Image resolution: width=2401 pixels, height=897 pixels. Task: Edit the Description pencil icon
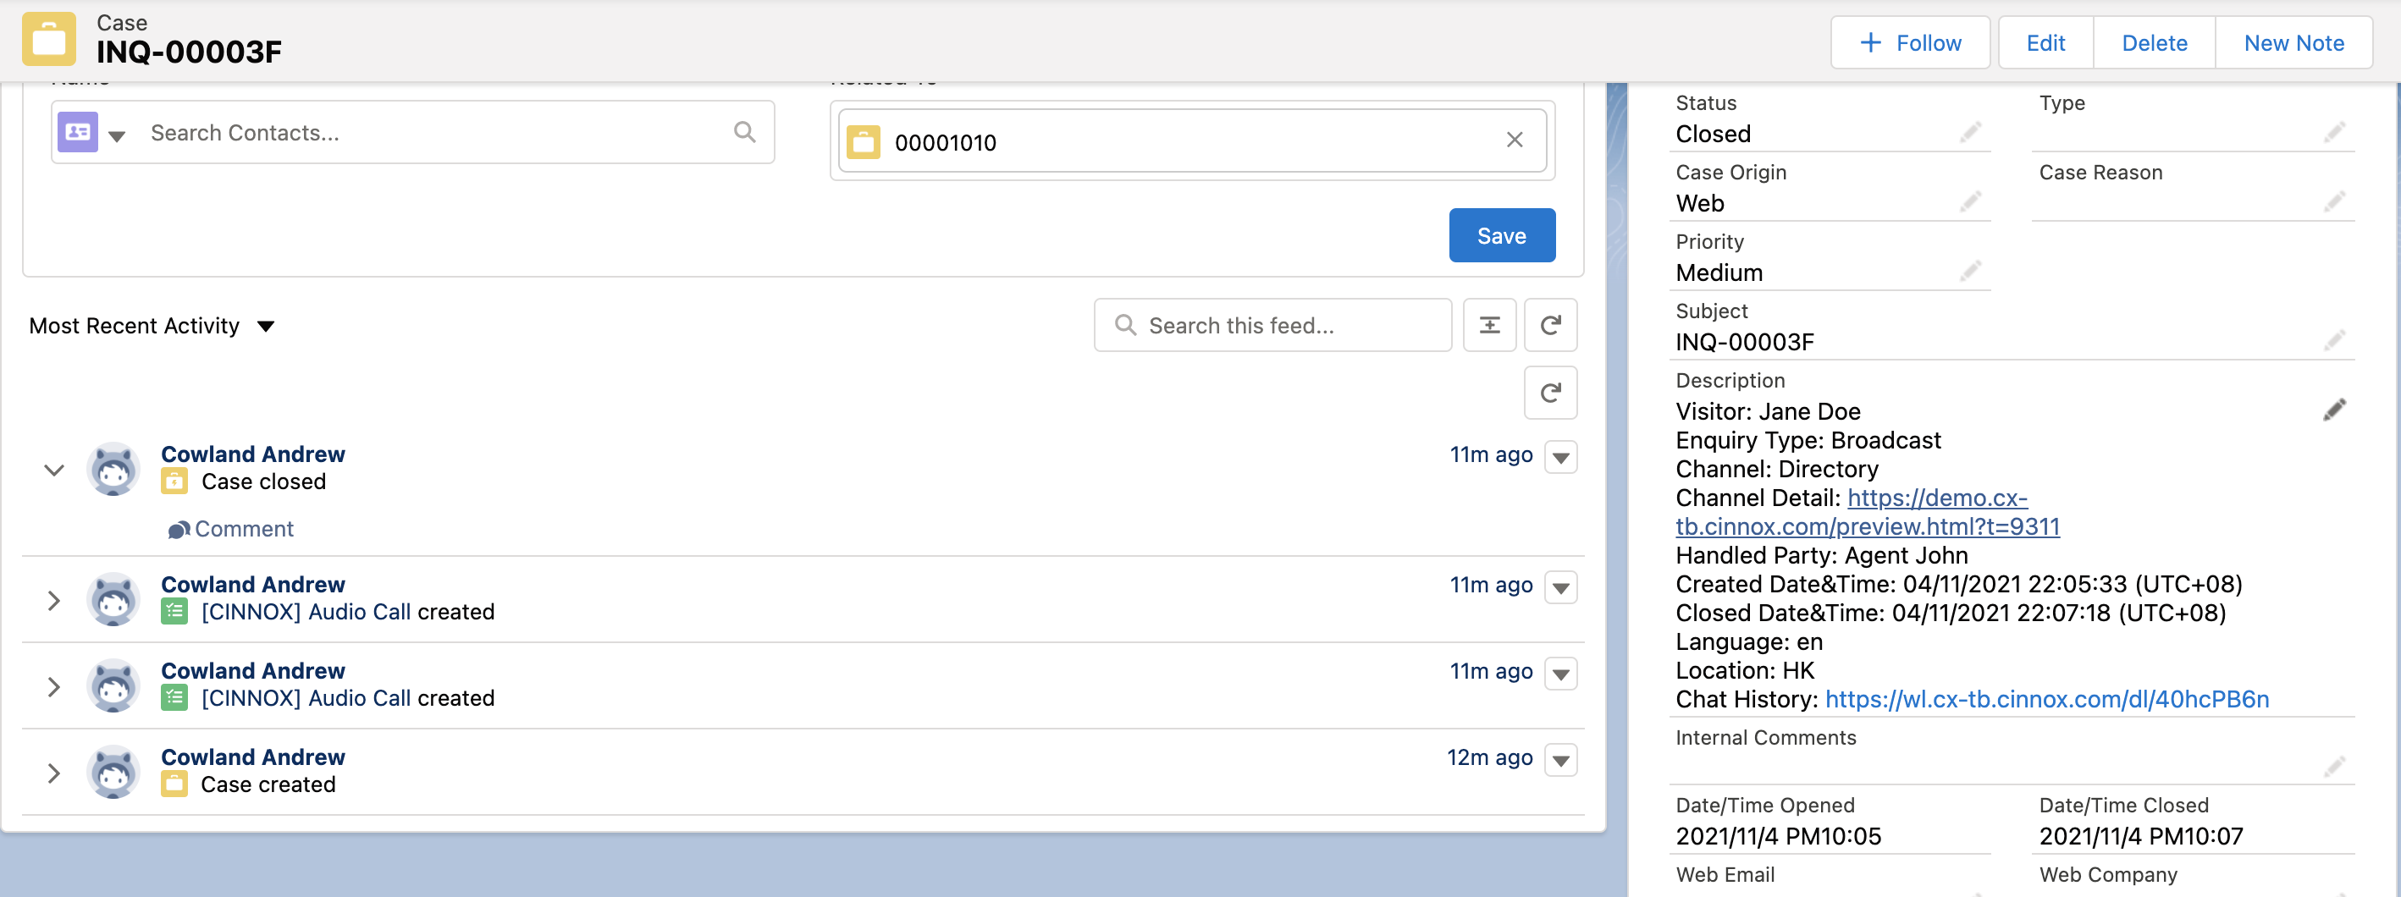2334,410
